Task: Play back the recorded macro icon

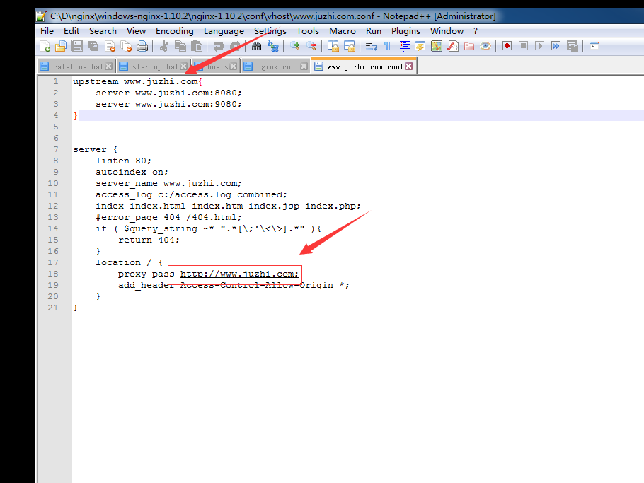Action: click(x=540, y=46)
